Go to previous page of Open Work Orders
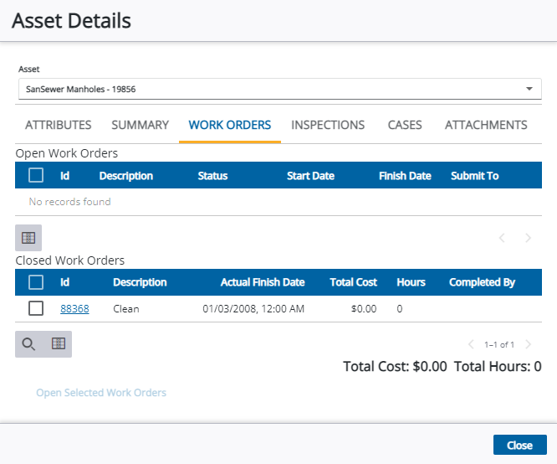557x464 pixels. (x=502, y=238)
